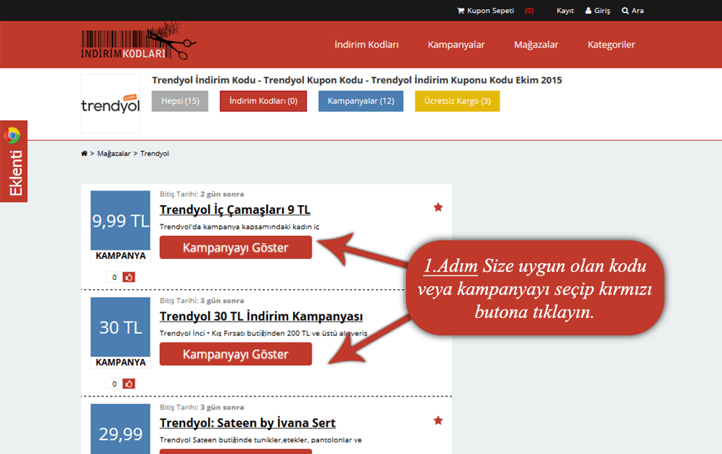Open the Mağazalar menu item
Screen dimensions: 722x454
click(x=536, y=45)
